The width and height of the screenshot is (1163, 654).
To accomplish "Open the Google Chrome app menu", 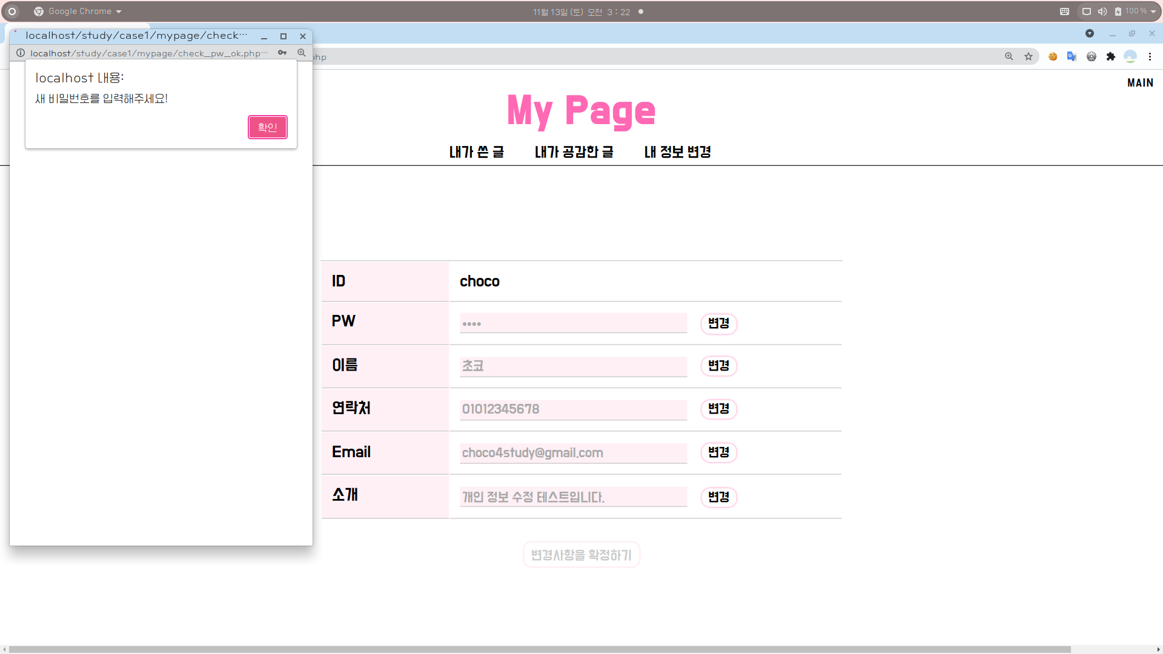I will click(79, 11).
